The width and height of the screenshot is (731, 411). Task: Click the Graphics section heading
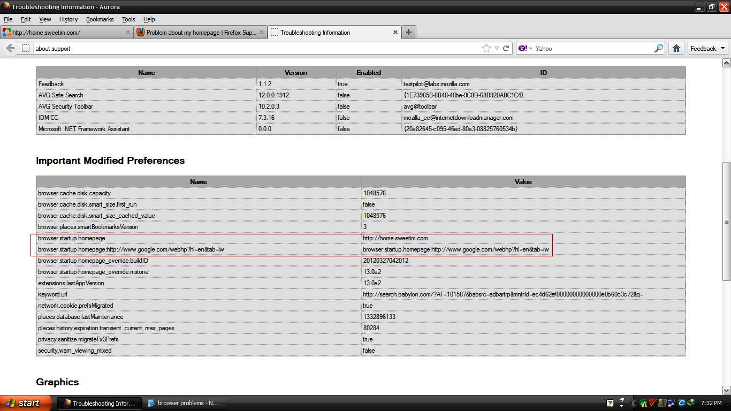point(57,382)
